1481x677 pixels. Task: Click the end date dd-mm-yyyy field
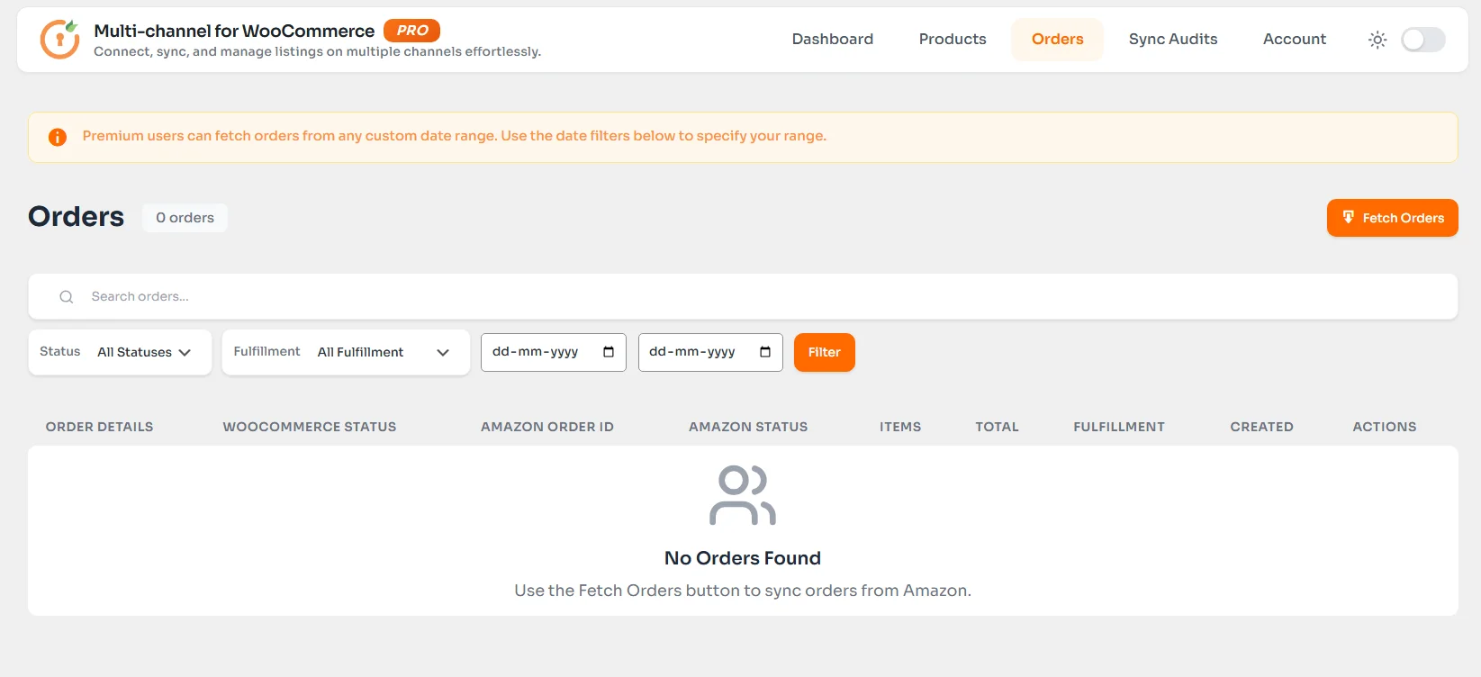[710, 352]
